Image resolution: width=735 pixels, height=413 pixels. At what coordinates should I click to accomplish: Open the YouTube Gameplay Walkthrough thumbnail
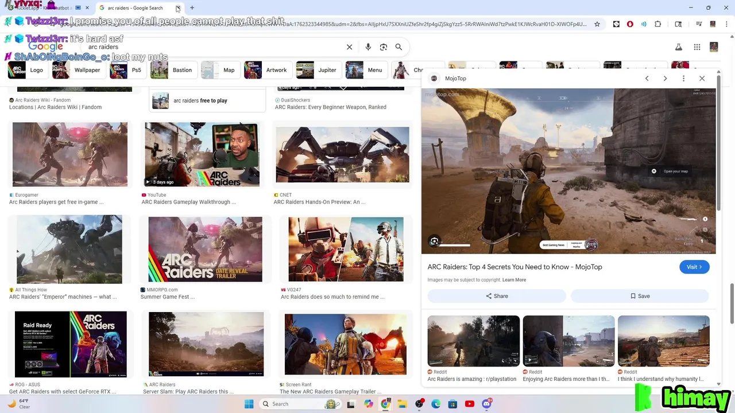point(202,154)
